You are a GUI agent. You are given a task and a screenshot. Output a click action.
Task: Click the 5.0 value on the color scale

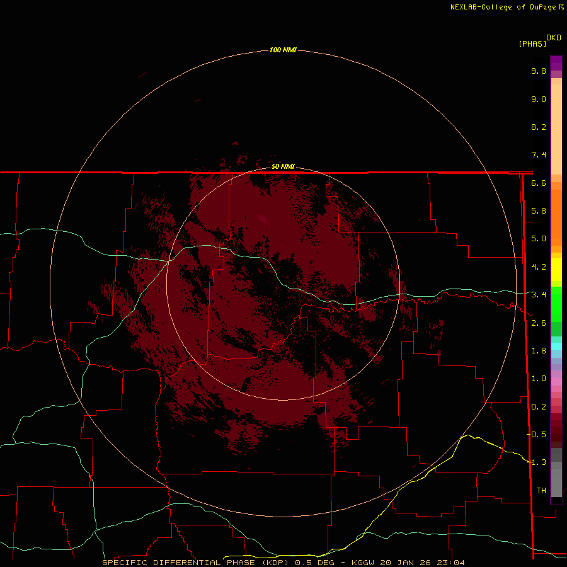tap(539, 239)
